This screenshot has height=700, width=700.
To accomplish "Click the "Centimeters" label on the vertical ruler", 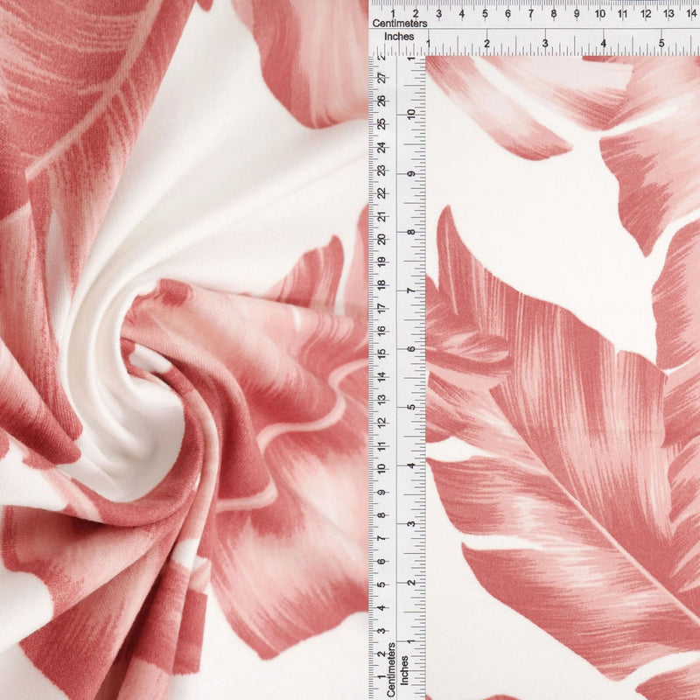I will click(391, 669).
